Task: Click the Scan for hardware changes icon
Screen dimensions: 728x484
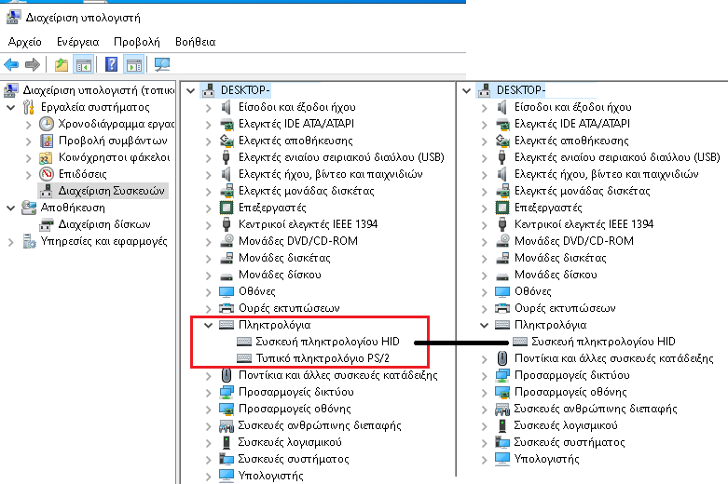Action: pos(162,64)
